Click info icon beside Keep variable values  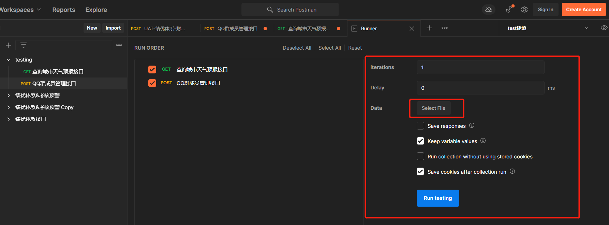483,141
